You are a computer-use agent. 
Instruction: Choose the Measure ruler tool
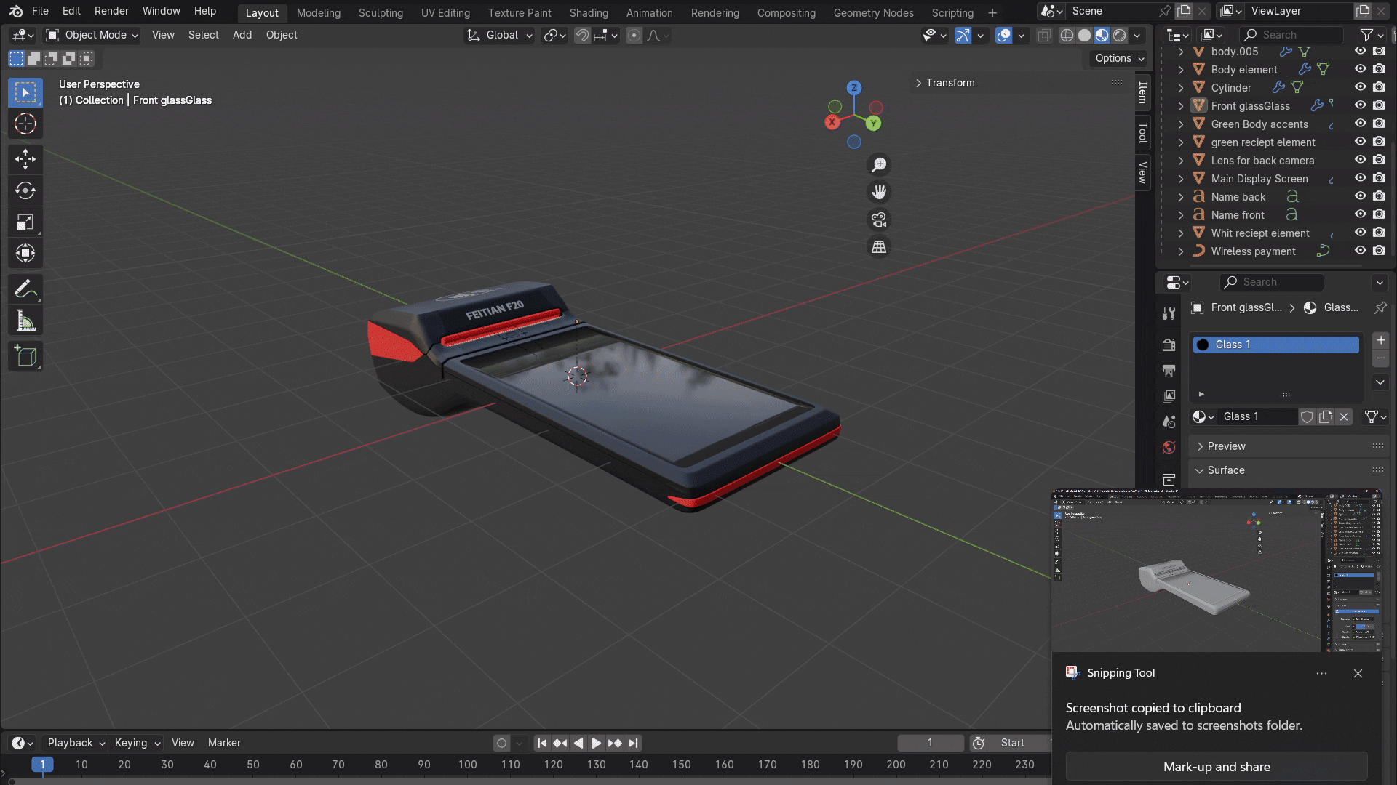coord(25,321)
